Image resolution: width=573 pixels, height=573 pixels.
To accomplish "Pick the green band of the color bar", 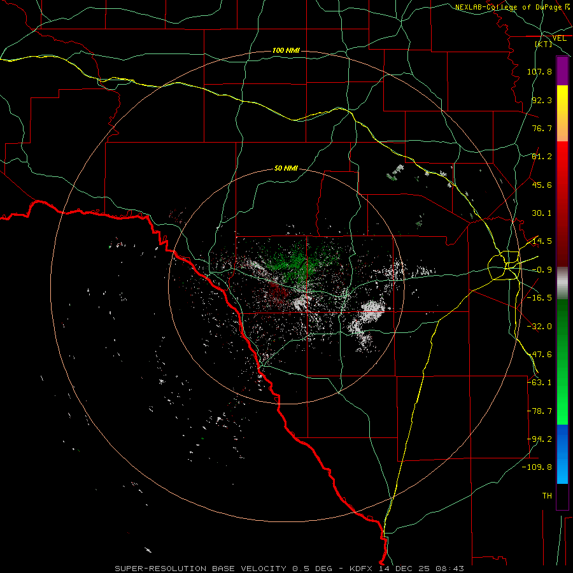I will (x=562, y=362).
